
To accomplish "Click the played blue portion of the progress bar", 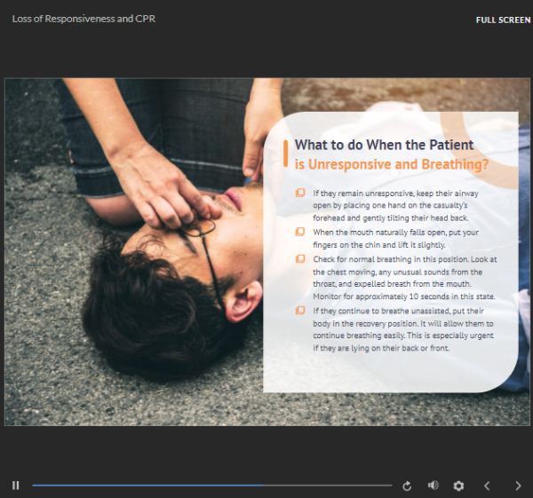I will (147, 486).
